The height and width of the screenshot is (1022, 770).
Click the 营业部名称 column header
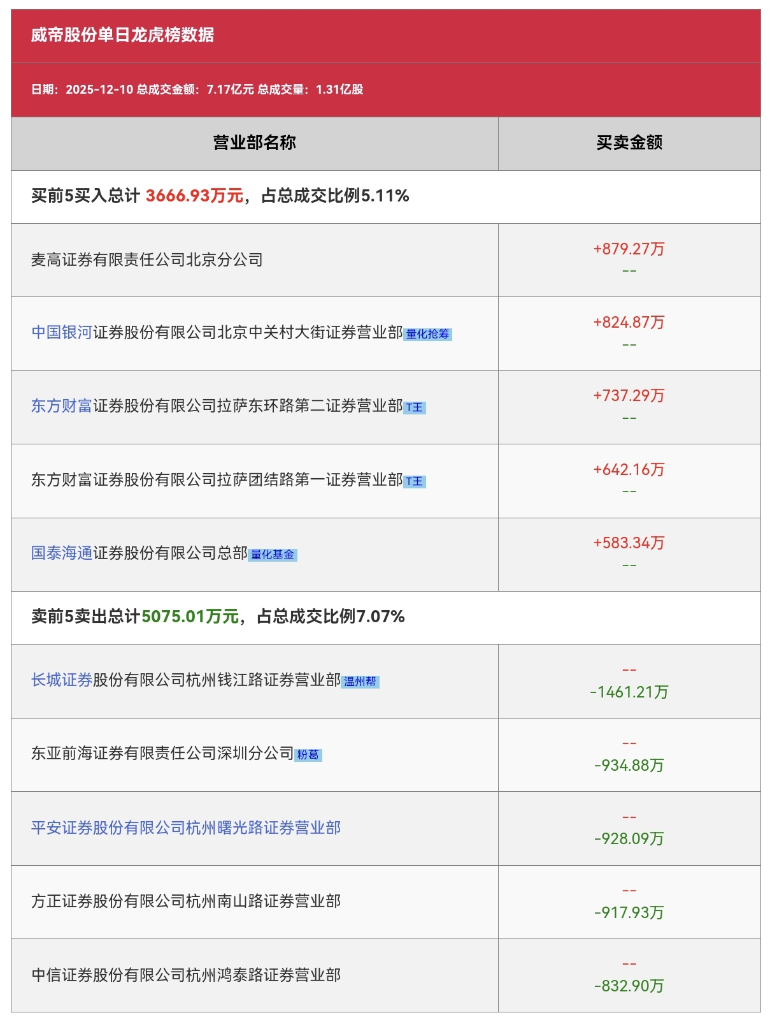coord(255,143)
